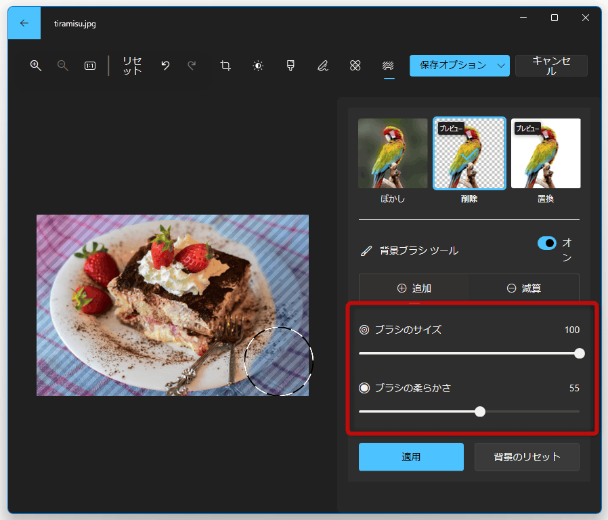The image size is (608, 520).
Task: Click the brush pencil icon beside 背景ブラシ ツール
Action: point(366,251)
